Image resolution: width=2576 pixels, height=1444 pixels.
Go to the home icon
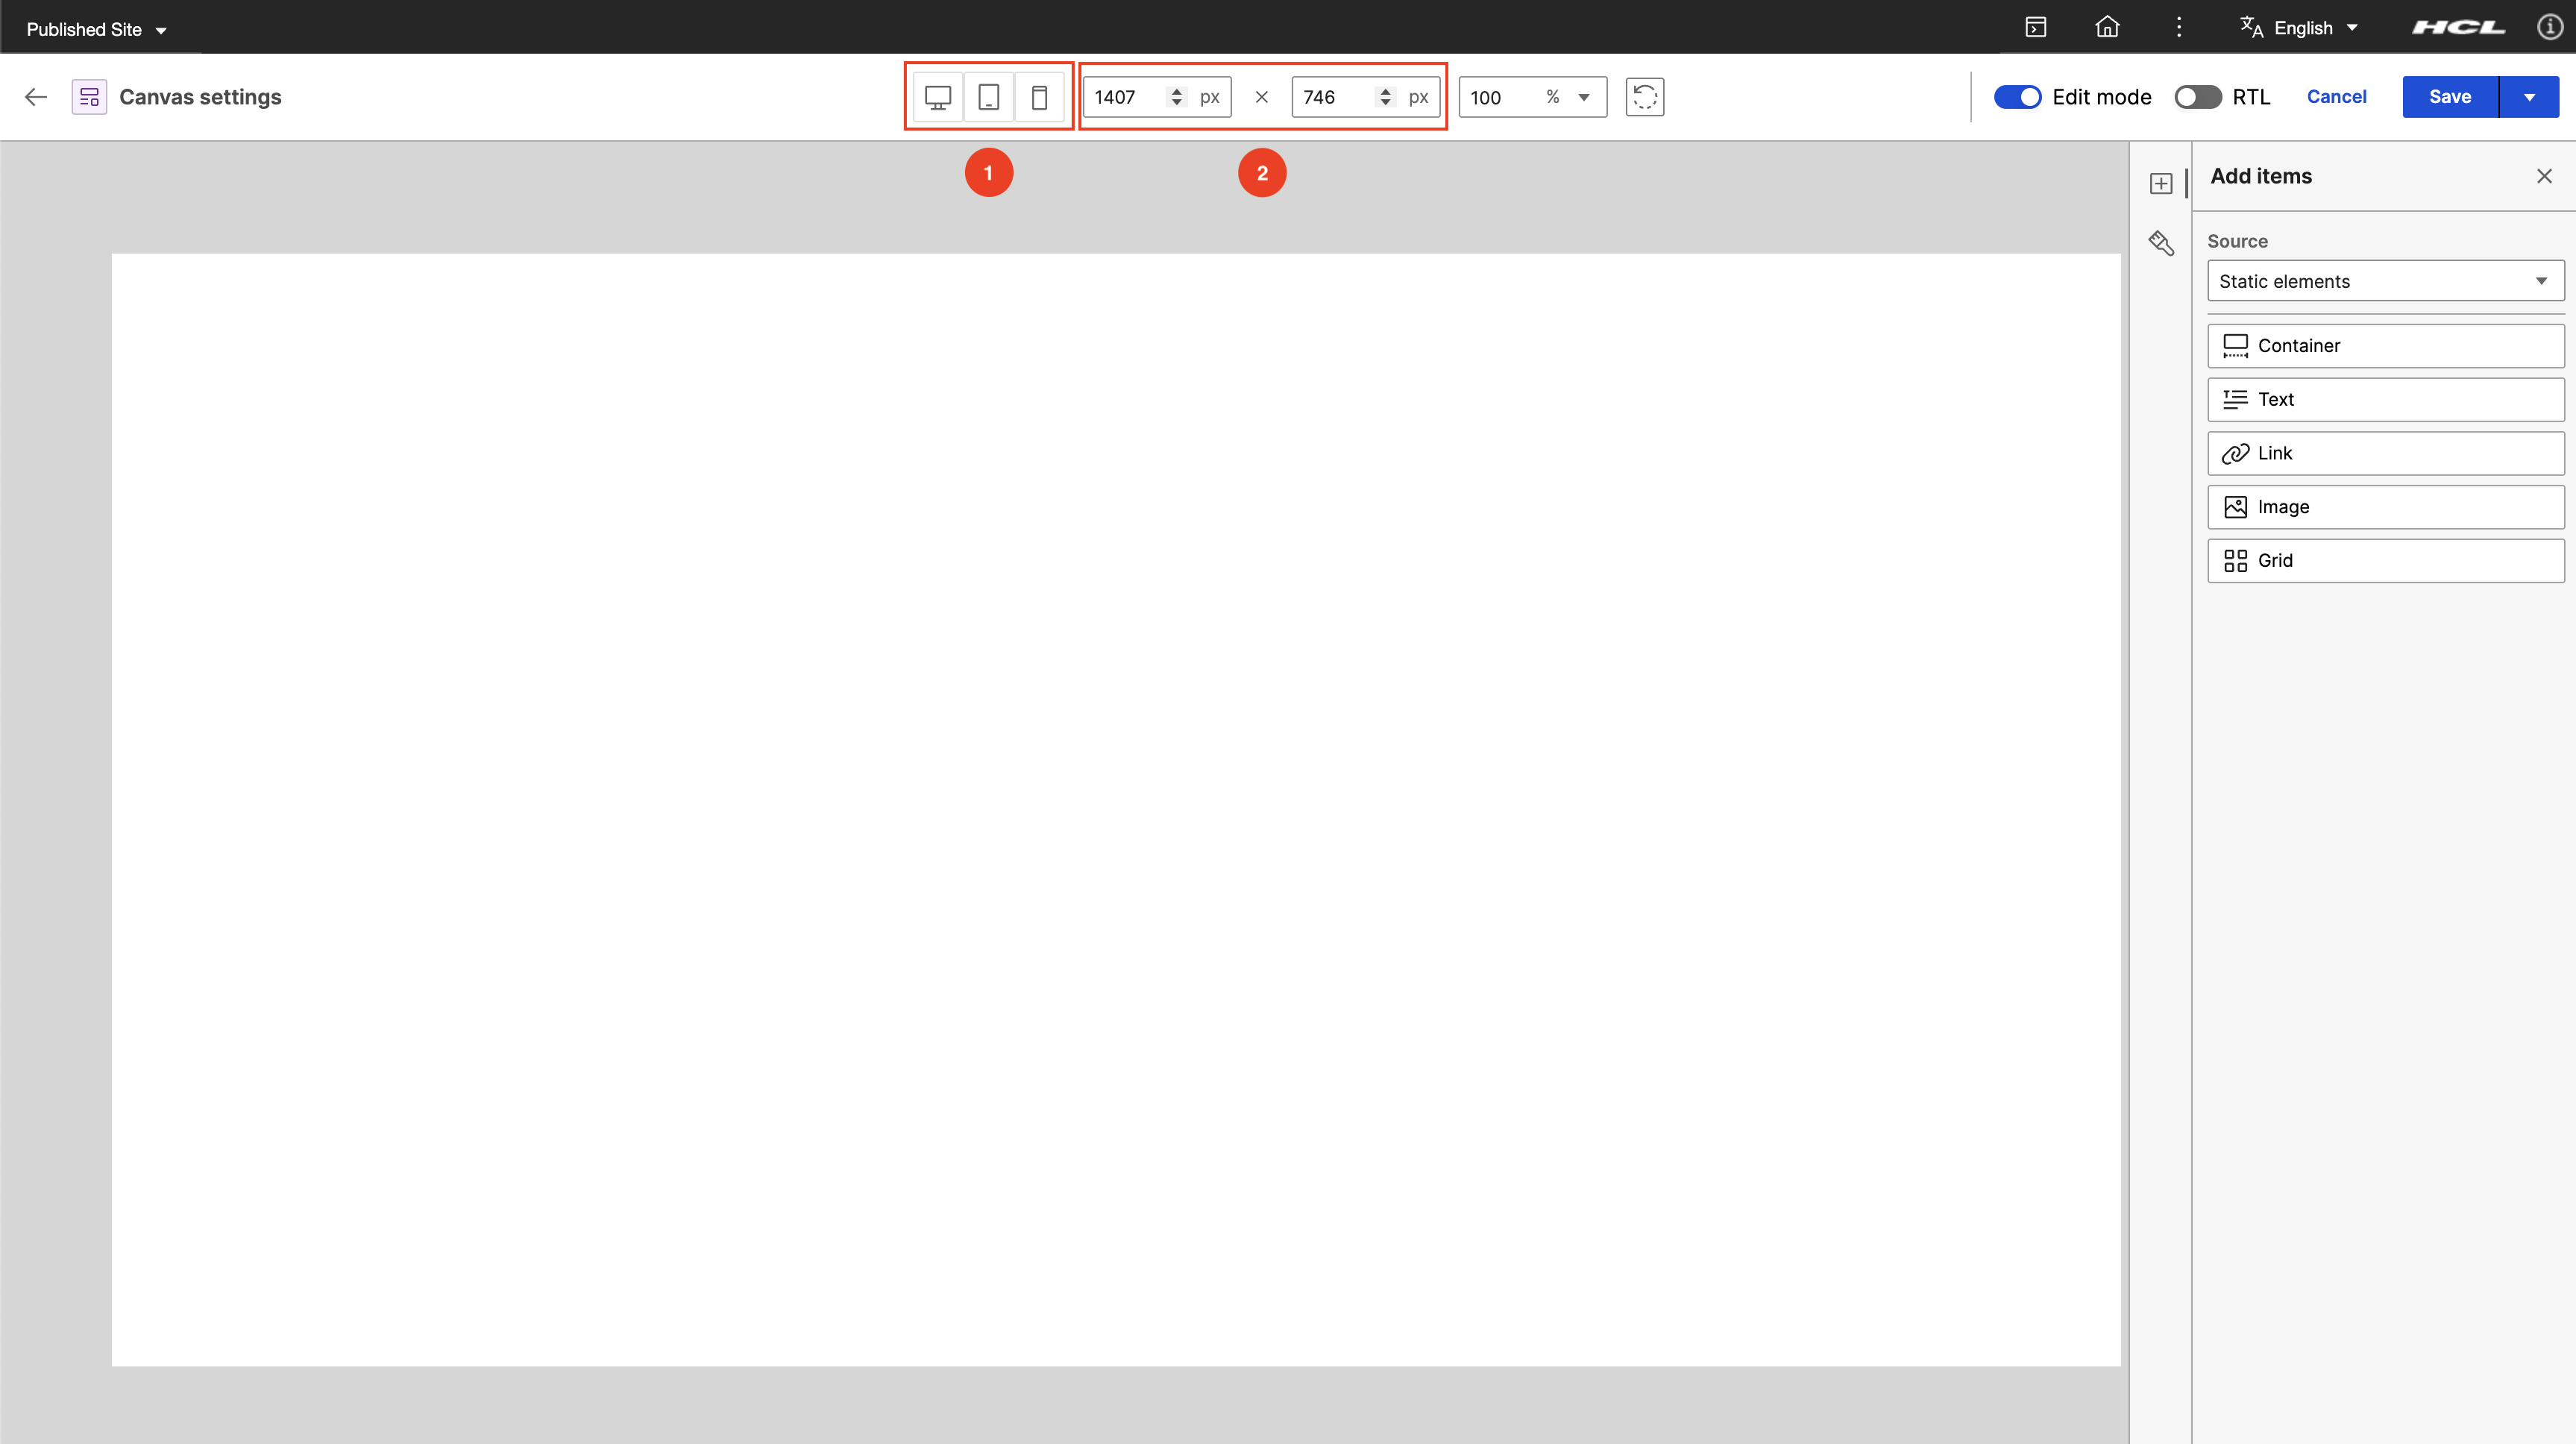point(2107,27)
